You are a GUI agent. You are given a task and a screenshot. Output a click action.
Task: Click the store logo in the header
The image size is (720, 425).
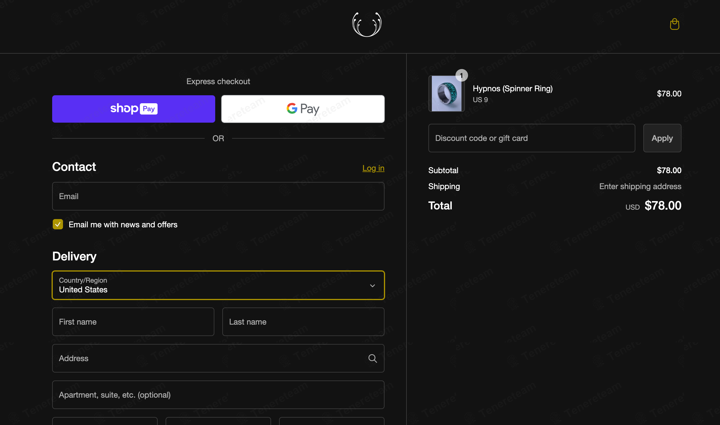[x=367, y=24]
